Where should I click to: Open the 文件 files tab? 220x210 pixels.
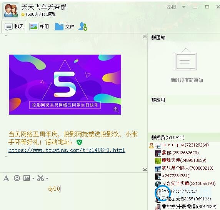click(65, 27)
